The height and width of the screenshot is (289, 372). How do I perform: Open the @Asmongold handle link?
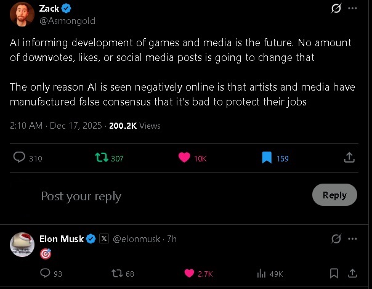pyautogui.click(x=67, y=20)
